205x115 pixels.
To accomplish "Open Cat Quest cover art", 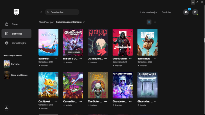I will (x=48, y=85).
